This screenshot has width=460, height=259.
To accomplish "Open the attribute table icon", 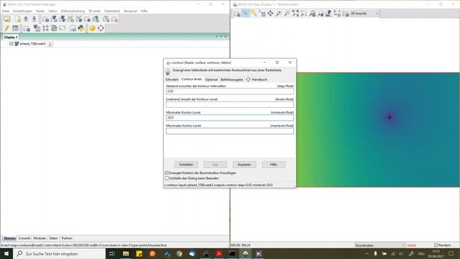I will click(15, 28).
